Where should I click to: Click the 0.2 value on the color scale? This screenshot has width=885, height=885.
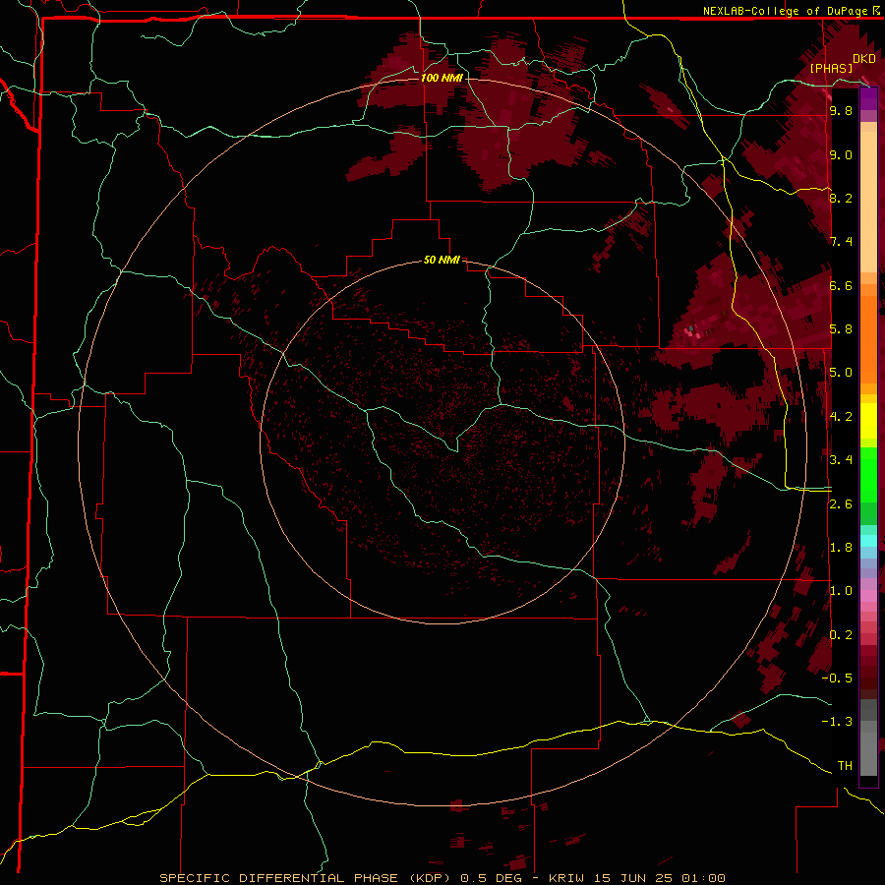[841, 635]
